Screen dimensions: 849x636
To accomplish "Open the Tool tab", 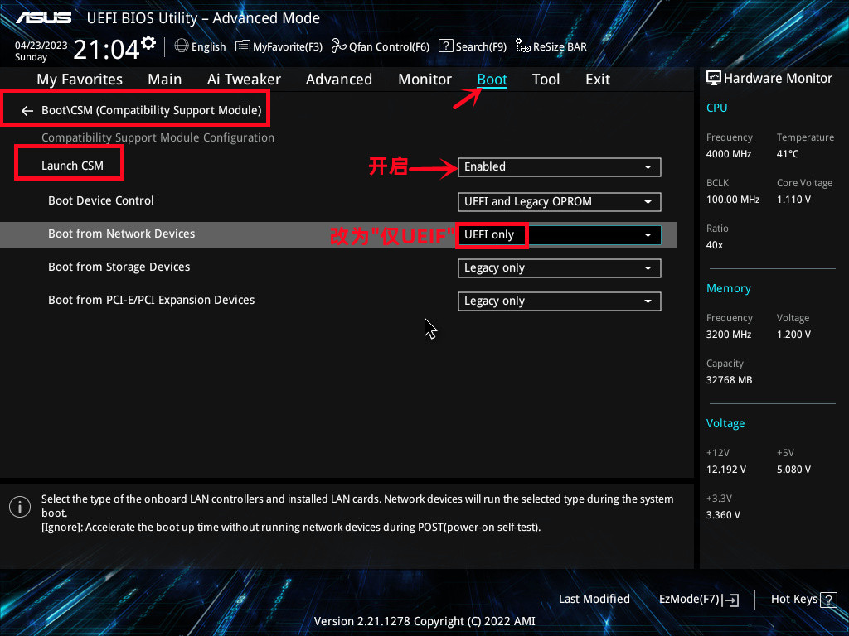I will [546, 79].
